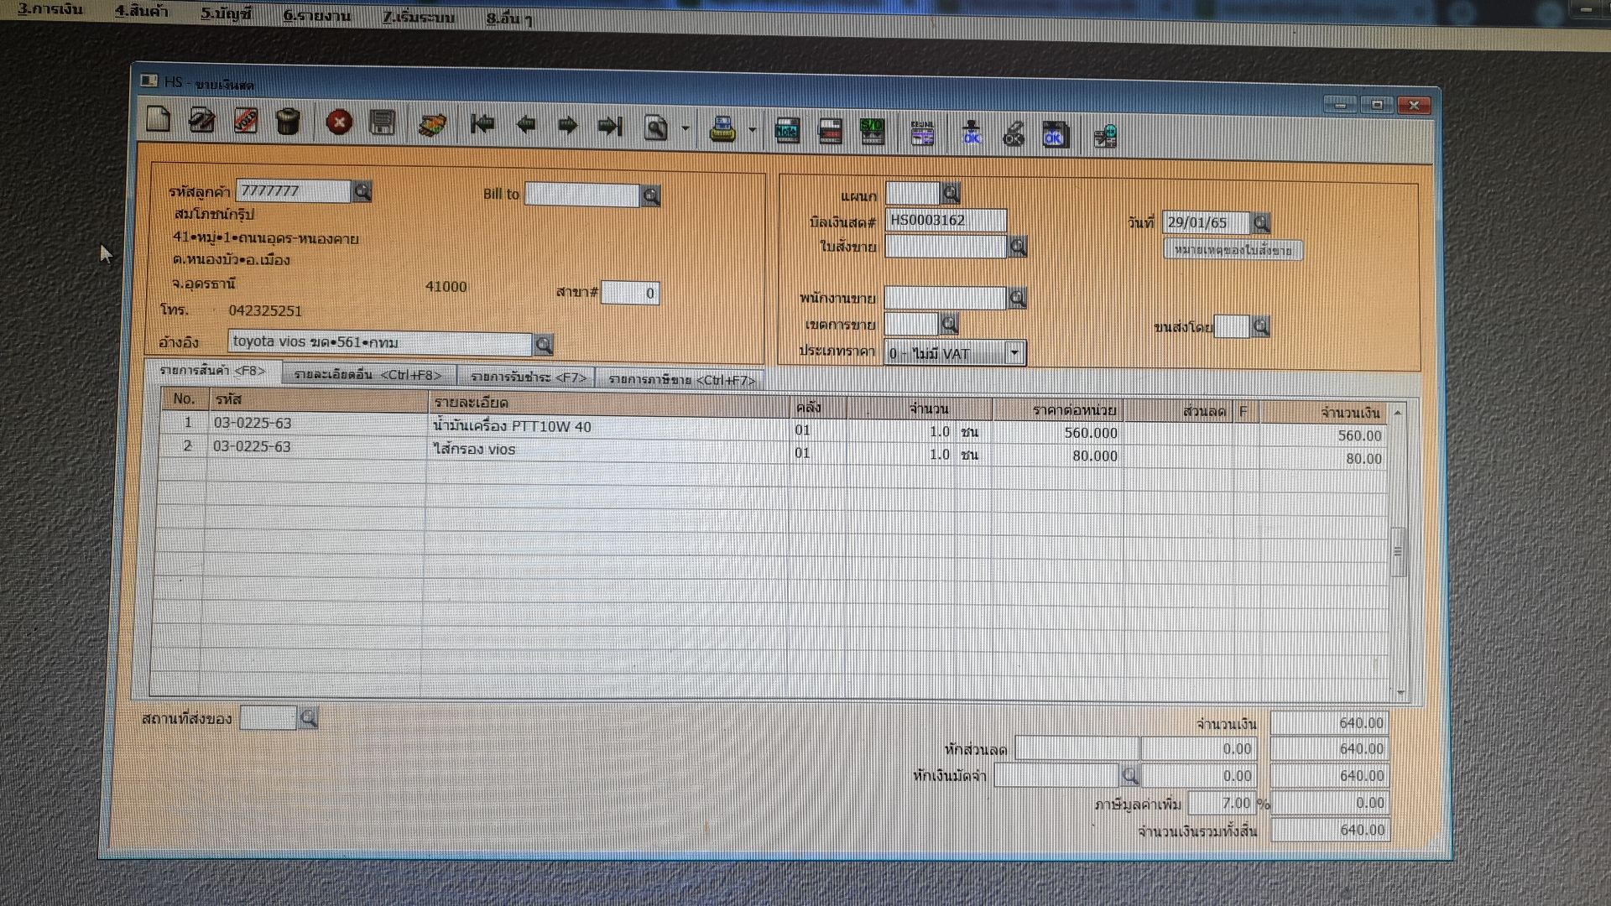Viewport: 1611px width, 906px height.
Task: Go to the last record
Action: click(x=610, y=128)
